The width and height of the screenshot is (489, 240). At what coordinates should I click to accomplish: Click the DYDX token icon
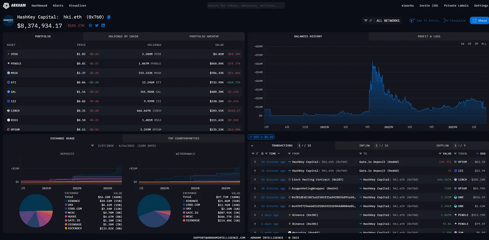coord(8,54)
